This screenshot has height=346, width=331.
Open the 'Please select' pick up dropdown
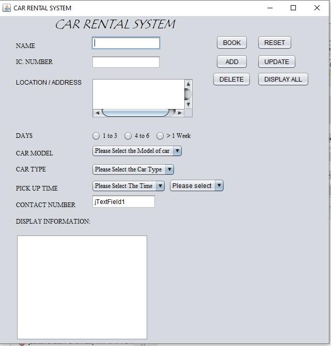click(197, 185)
